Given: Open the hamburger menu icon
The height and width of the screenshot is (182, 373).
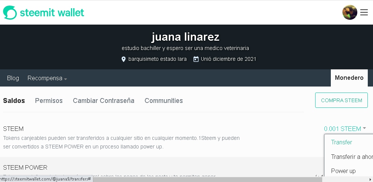Looking at the screenshot, I should 364,12.
